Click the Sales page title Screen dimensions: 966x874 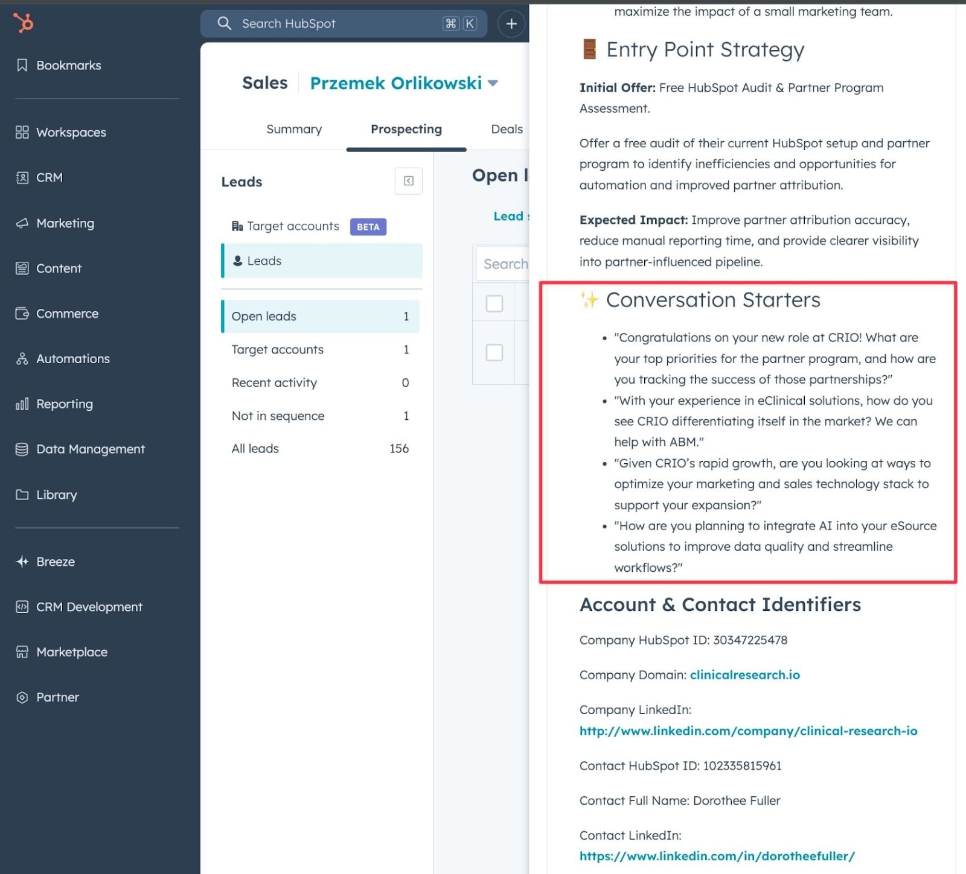click(265, 83)
